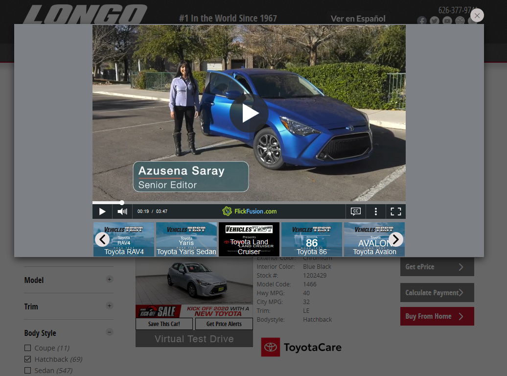Screen dimensions: 507x376
Task: Select the Interior Color value Blue Black
Action: 317,267
